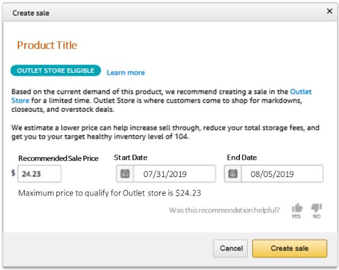This screenshot has height=270, width=339.
Task: Open the Start Date calendar picker icon
Action: click(125, 174)
